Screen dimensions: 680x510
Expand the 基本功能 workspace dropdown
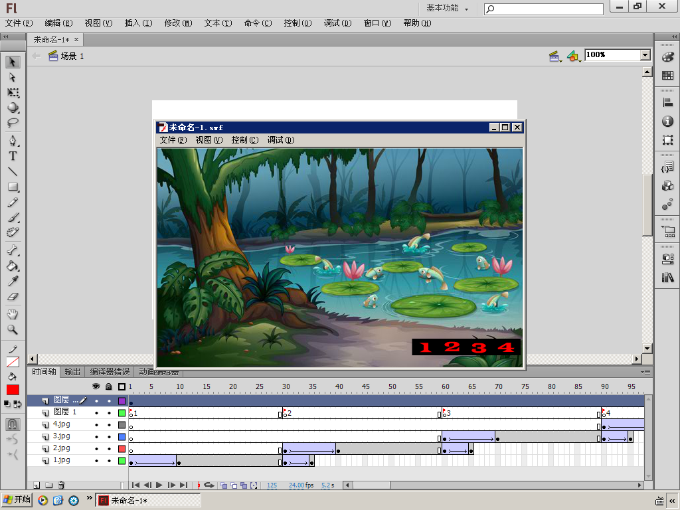(448, 9)
